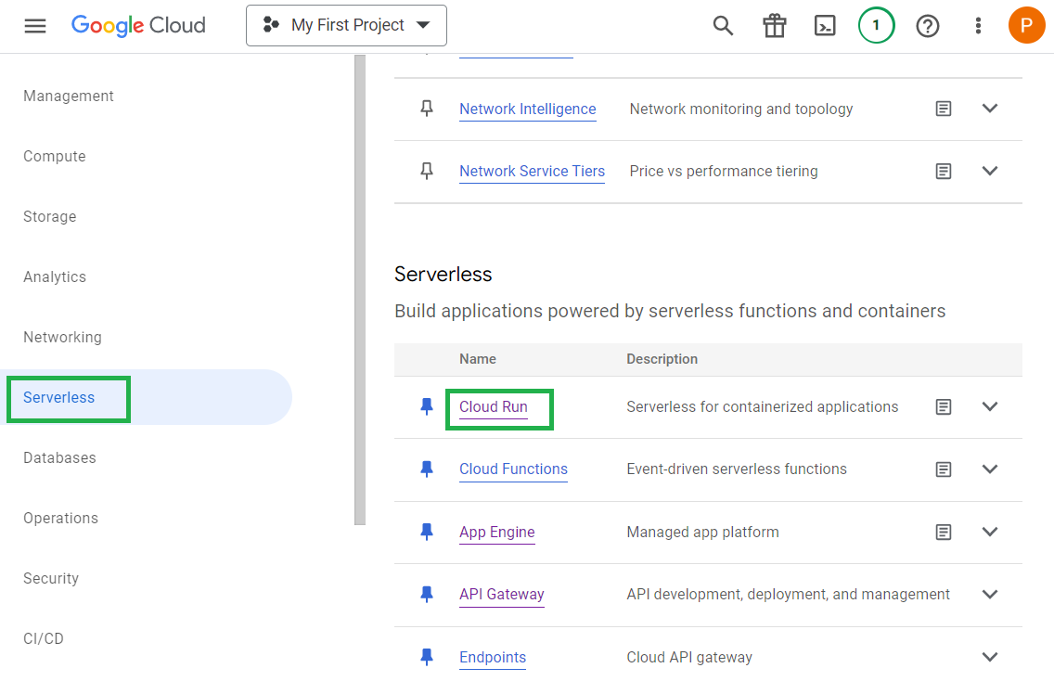
Task: Expand the API Gateway row
Action: (x=990, y=595)
